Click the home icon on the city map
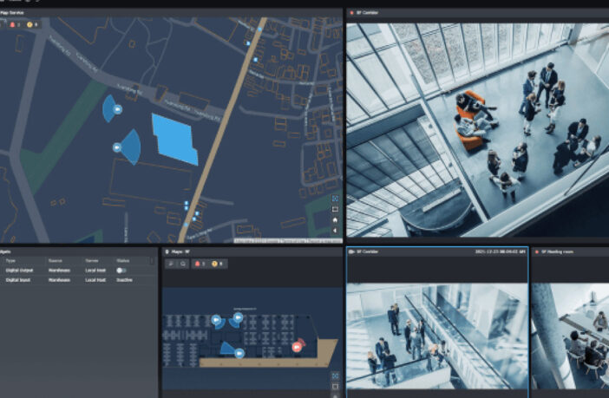This screenshot has height=398, width=609. pyautogui.click(x=335, y=219)
